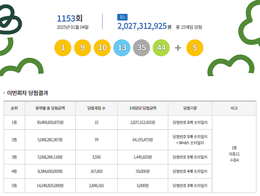The width and height of the screenshot is (260, 196).
Task: Click the yellow ball number 1
Action: click(63, 48)
